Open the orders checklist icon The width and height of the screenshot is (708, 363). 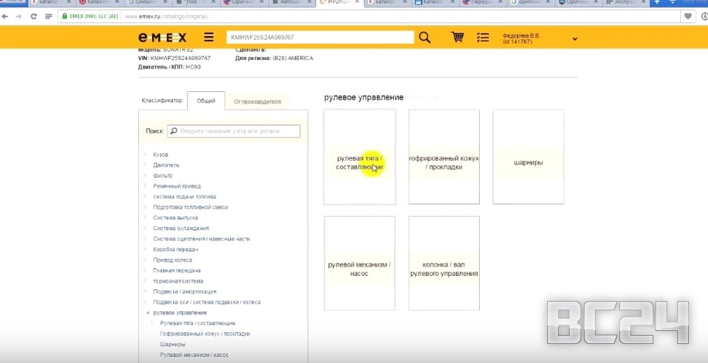(482, 37)
